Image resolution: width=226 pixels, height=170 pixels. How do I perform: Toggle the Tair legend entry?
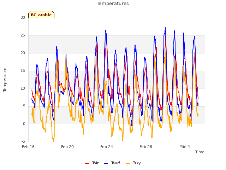click(92, 163)
